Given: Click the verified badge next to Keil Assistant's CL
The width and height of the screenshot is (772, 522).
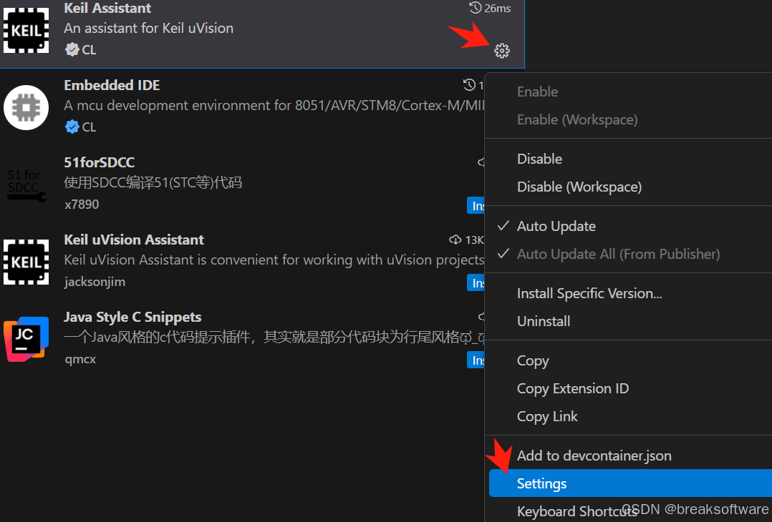Looking at the screenshot, I should tap(72, 49).
